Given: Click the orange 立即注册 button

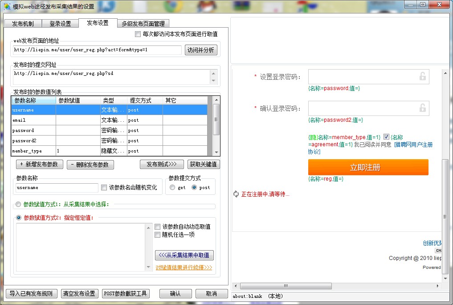Looking at the screenshot, I should click(368, 168).
